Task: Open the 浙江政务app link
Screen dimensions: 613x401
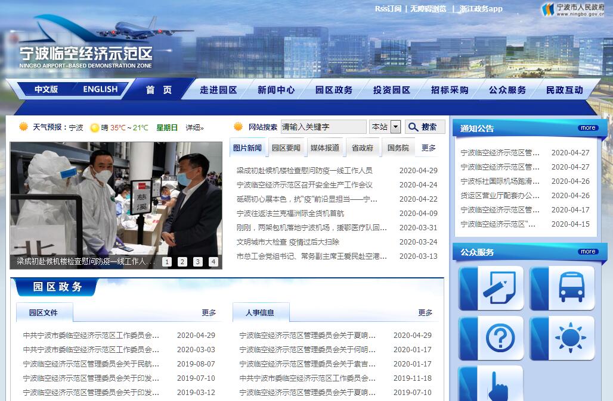Action: coord(481,8)
